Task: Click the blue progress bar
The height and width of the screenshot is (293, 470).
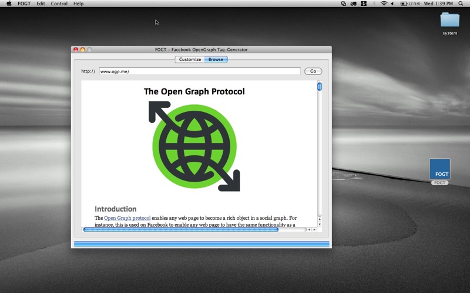Action: click(202, 244)
